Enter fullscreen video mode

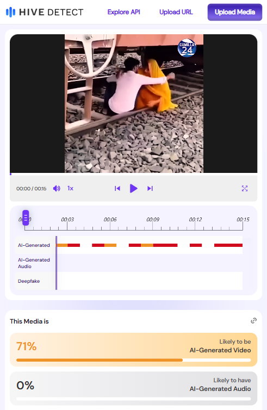pyautogui.click(x=245, y=188)
